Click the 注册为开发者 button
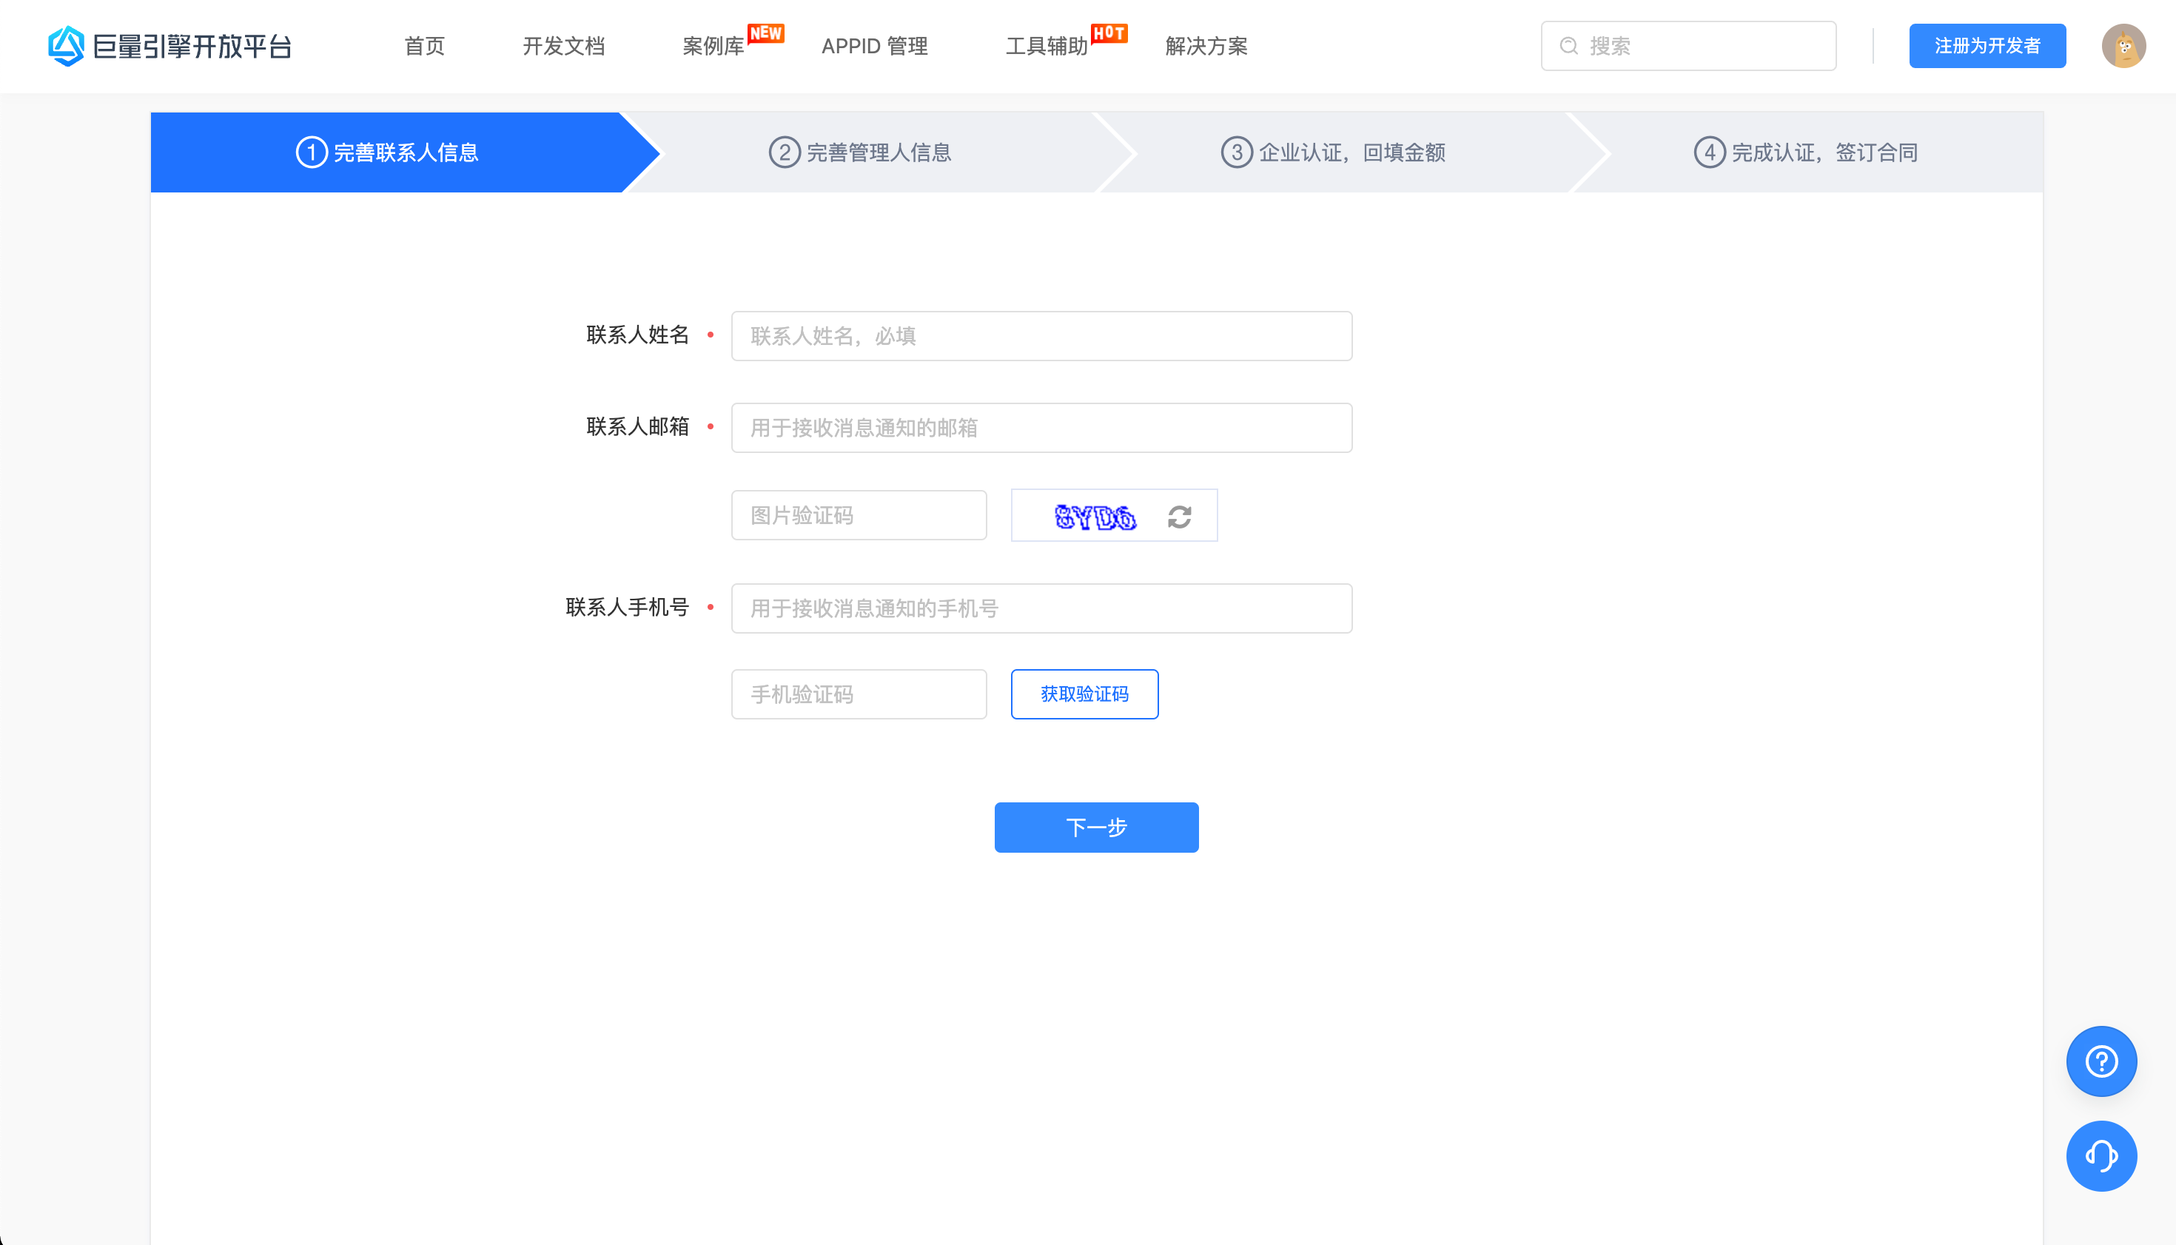The image size is (2176, 1245). [x=1987, y=46]
